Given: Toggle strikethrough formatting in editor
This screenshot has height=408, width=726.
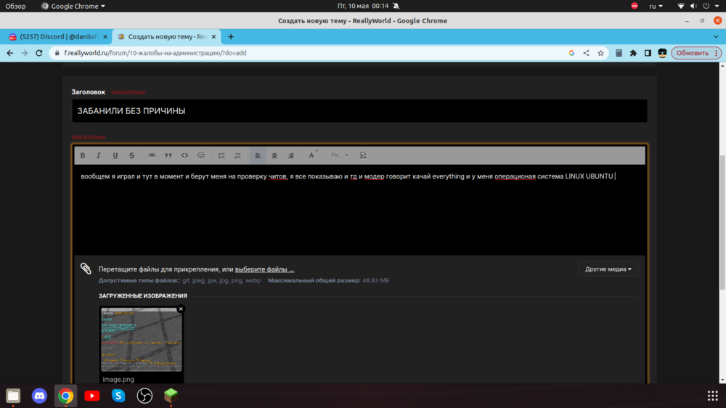Looking at the screenshot, I should pos(131,155).
